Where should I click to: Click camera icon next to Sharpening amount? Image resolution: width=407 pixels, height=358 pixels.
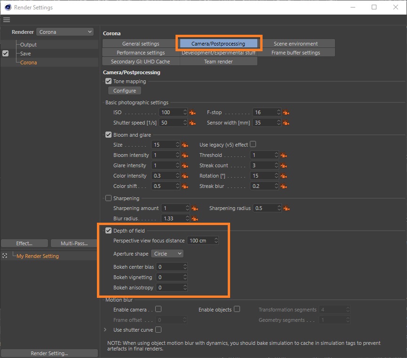pyautogui.click(x=194, y=208)
